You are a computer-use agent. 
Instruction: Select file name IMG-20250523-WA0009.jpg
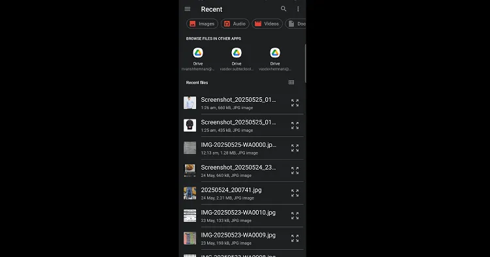pyautogui.click(x=238, y=235)
